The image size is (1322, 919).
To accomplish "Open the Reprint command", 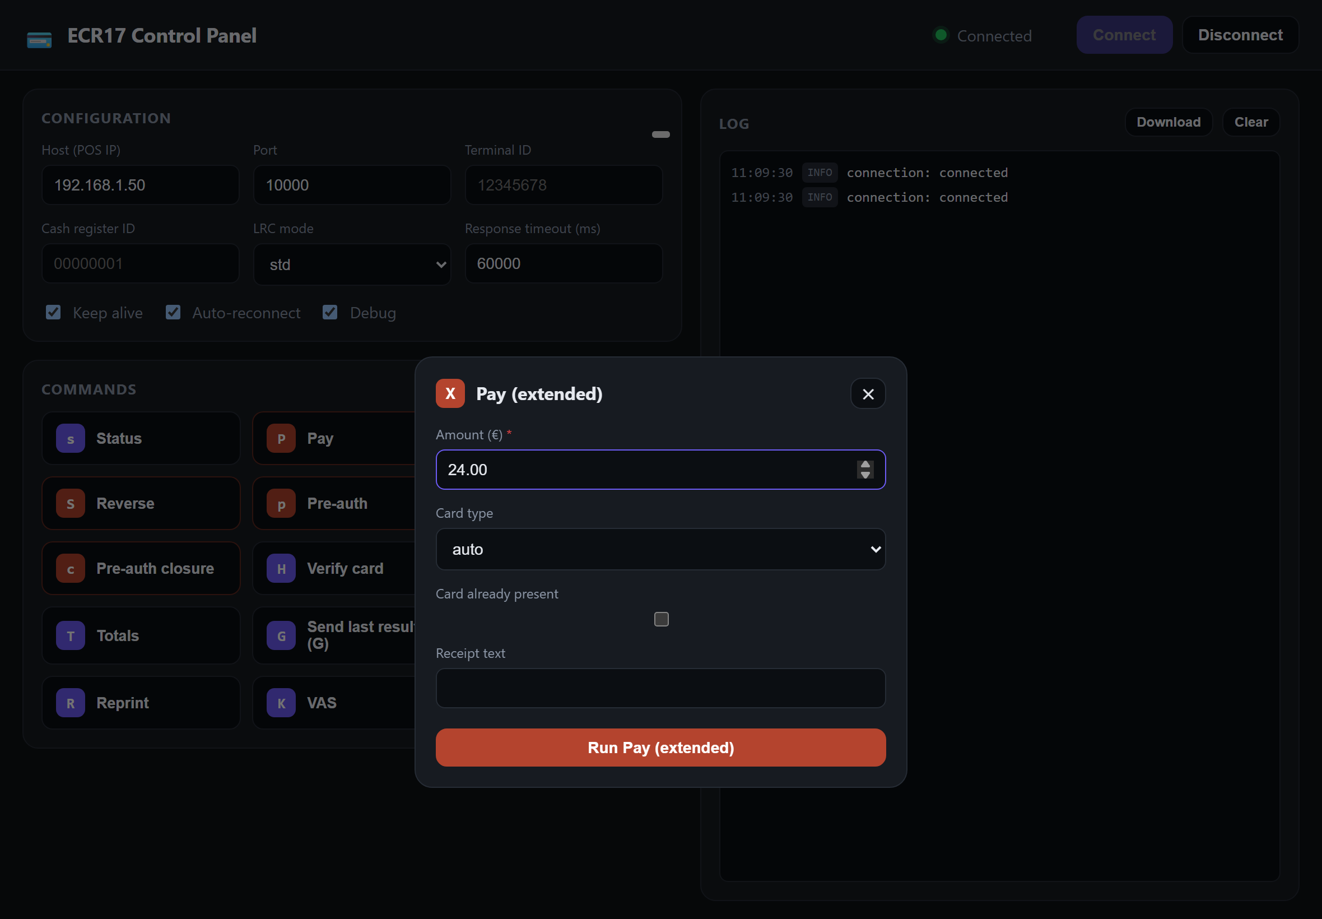I will pos(141,703).
